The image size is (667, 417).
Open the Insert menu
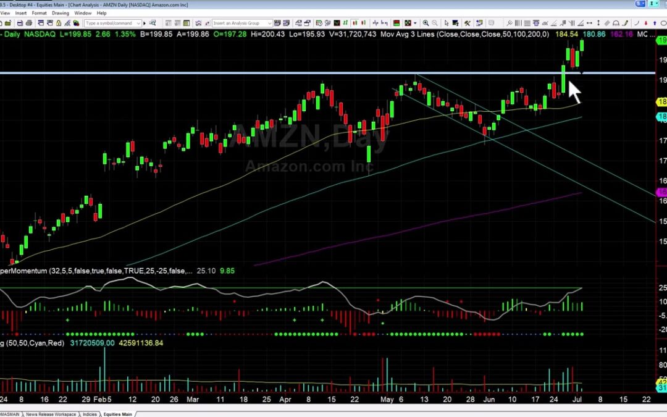click(21, 13)
